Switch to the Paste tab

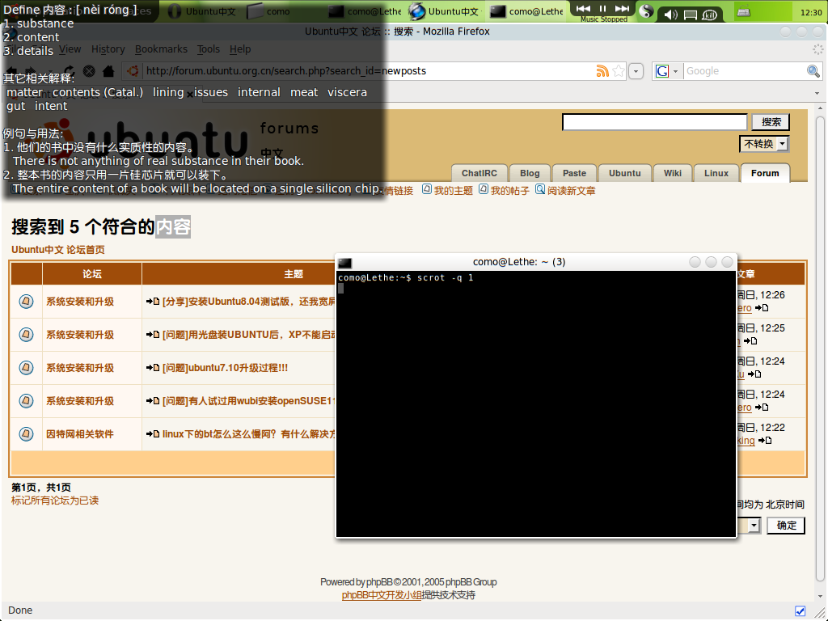[575, 173]
